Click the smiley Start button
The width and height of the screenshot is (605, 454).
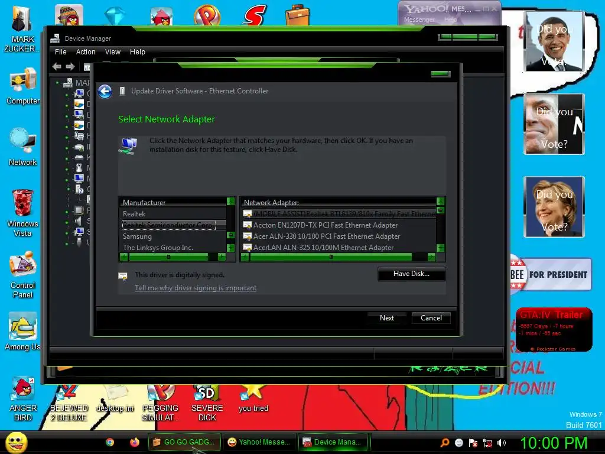pos(16,442)
